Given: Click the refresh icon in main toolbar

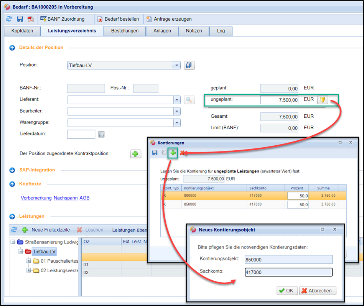Looking at the screenshot, I should [x=9, y=19].
